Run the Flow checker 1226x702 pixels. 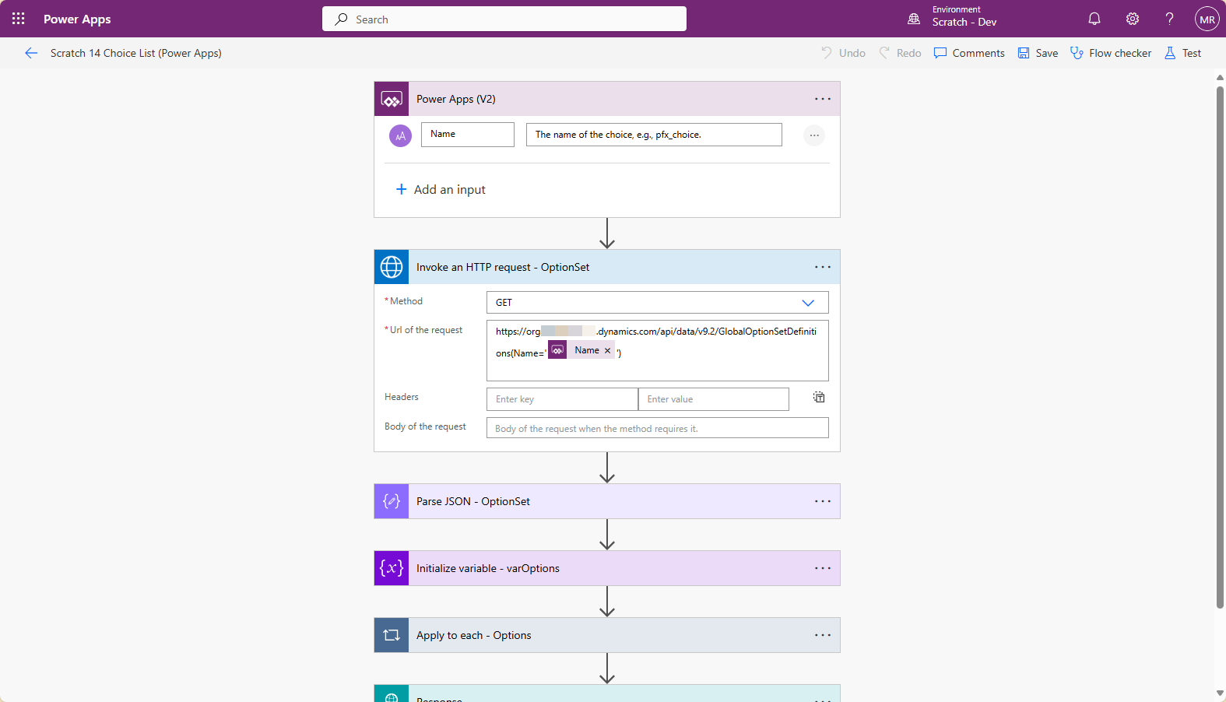(x=1111, y=53)
